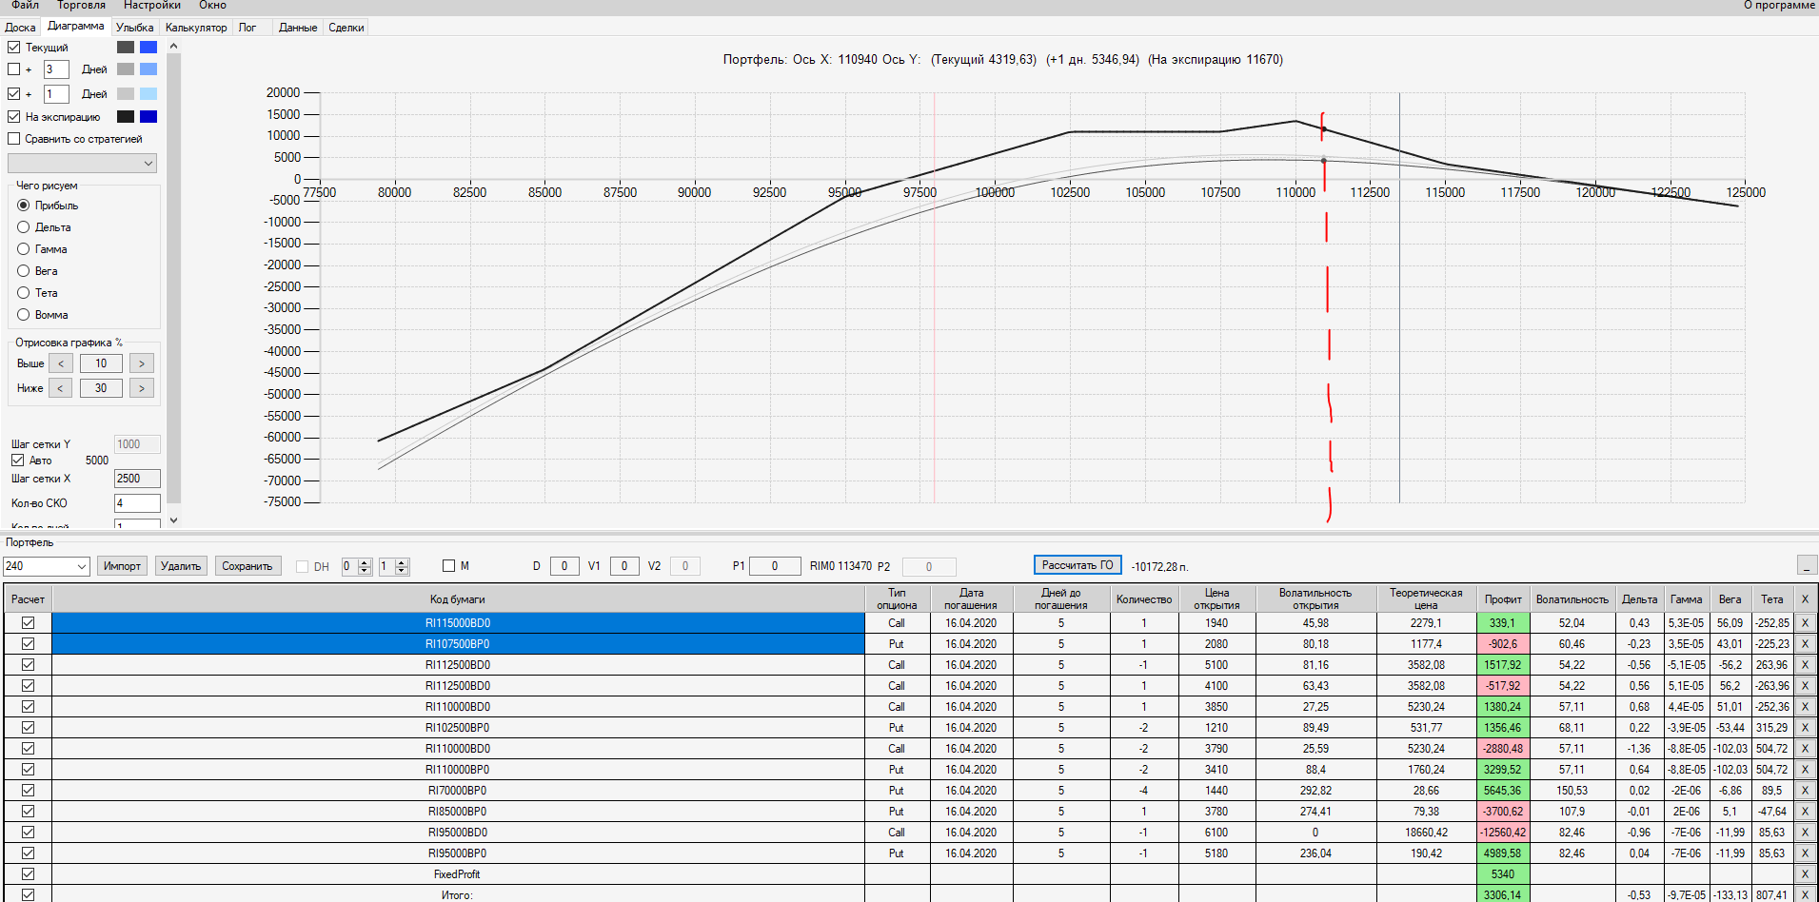Delete the RI115000BD0 row with X
Viewport: 1819px width, 902px height.
[1805, 623]
